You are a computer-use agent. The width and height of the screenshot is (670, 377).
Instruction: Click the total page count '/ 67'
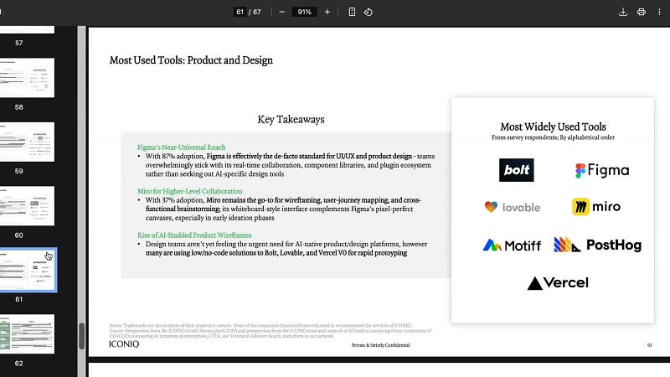[x=255, y=12]
